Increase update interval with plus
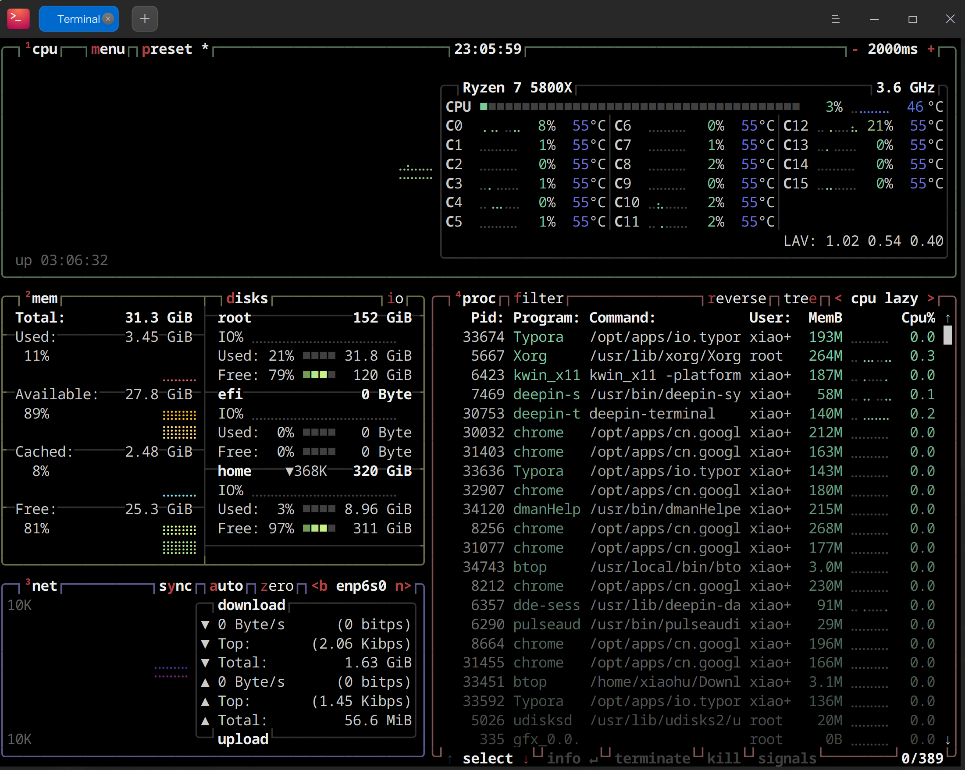This screenshot has height=770, width=965. coord(931,49)
